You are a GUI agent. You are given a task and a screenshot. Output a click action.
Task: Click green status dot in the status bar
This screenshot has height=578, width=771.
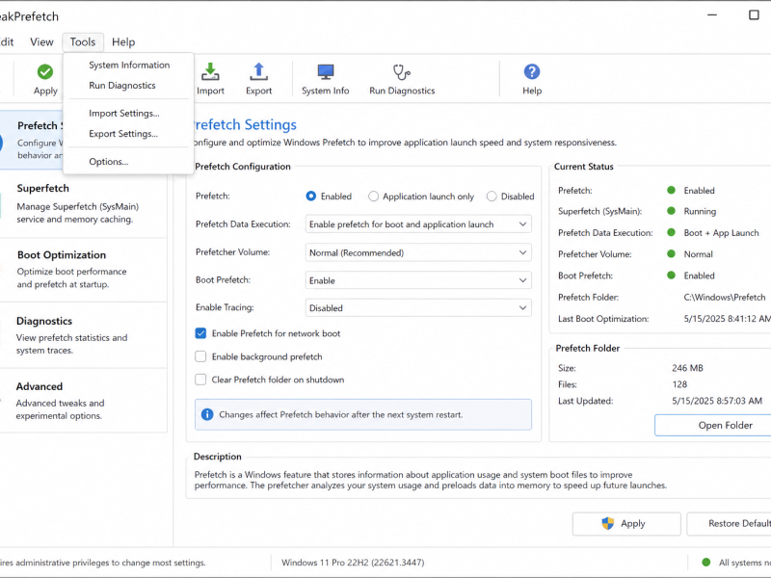click(706, 563)
